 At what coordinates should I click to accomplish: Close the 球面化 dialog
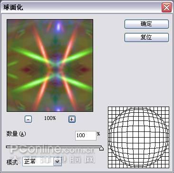tap(166, 8)
